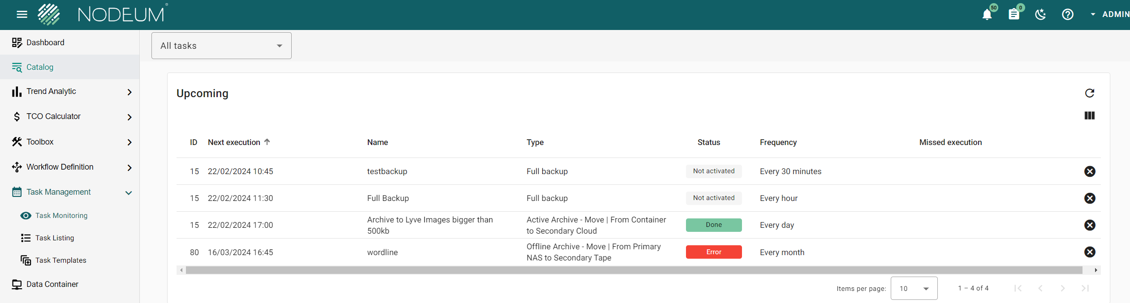The image size is (1130, 303).
Task: Open the ADMIN user menu
Action: [1111, 15]
